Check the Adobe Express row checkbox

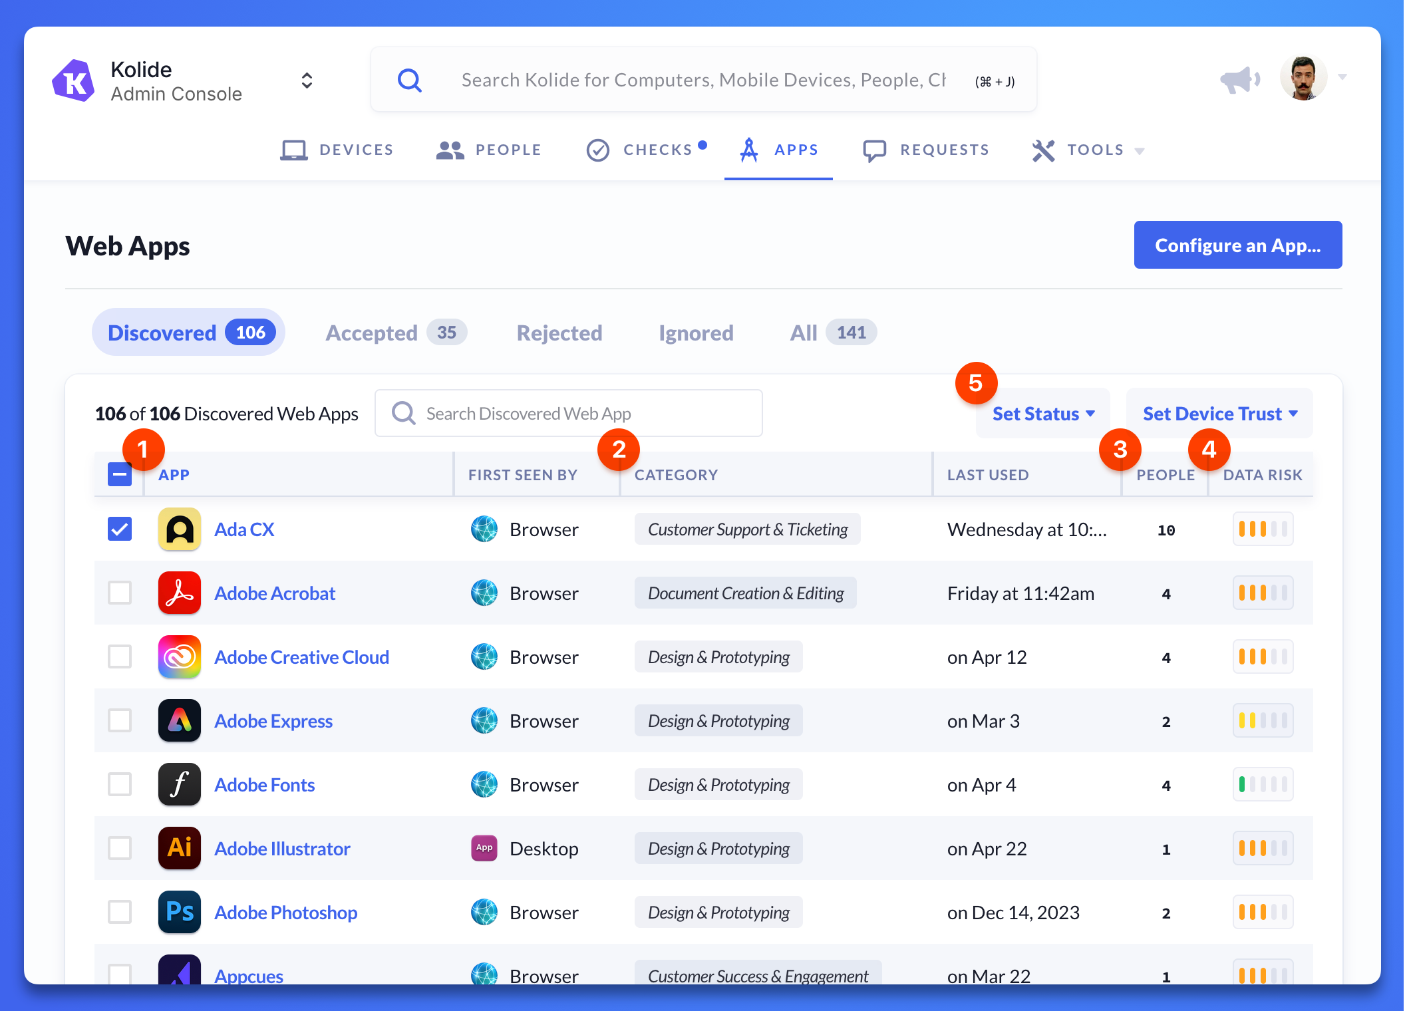click(120, 720)
